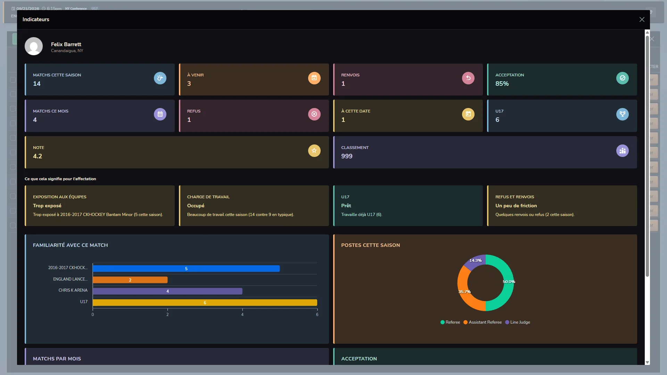
Task: Click the blue 2016-2017 CKHOCK bar
Action: point(186,269)
